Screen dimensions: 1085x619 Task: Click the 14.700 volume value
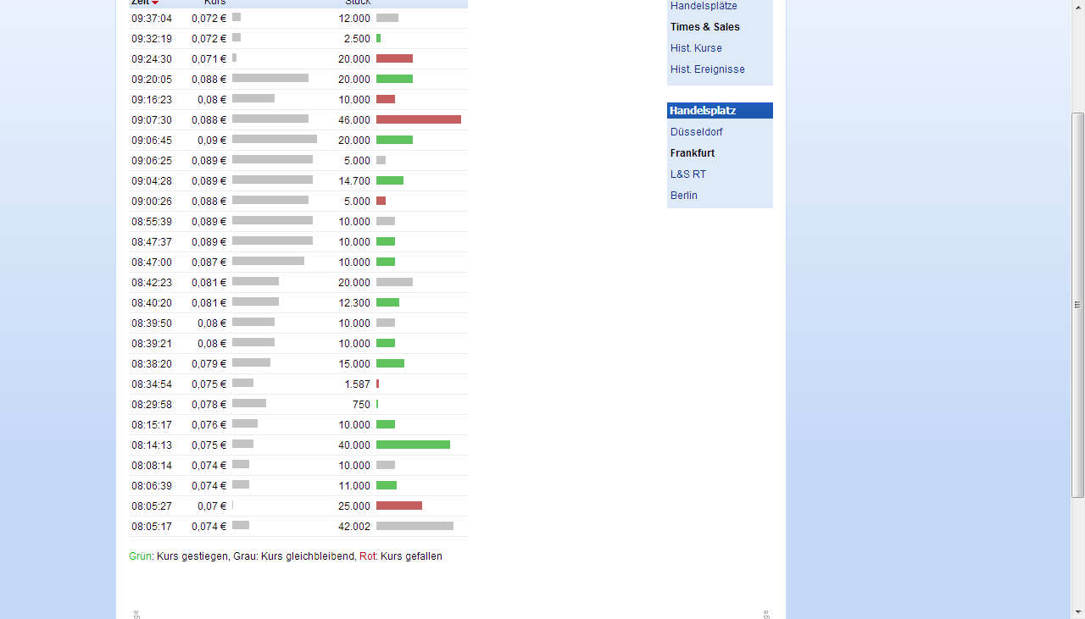pyautogui.click(x=354, y=181)
